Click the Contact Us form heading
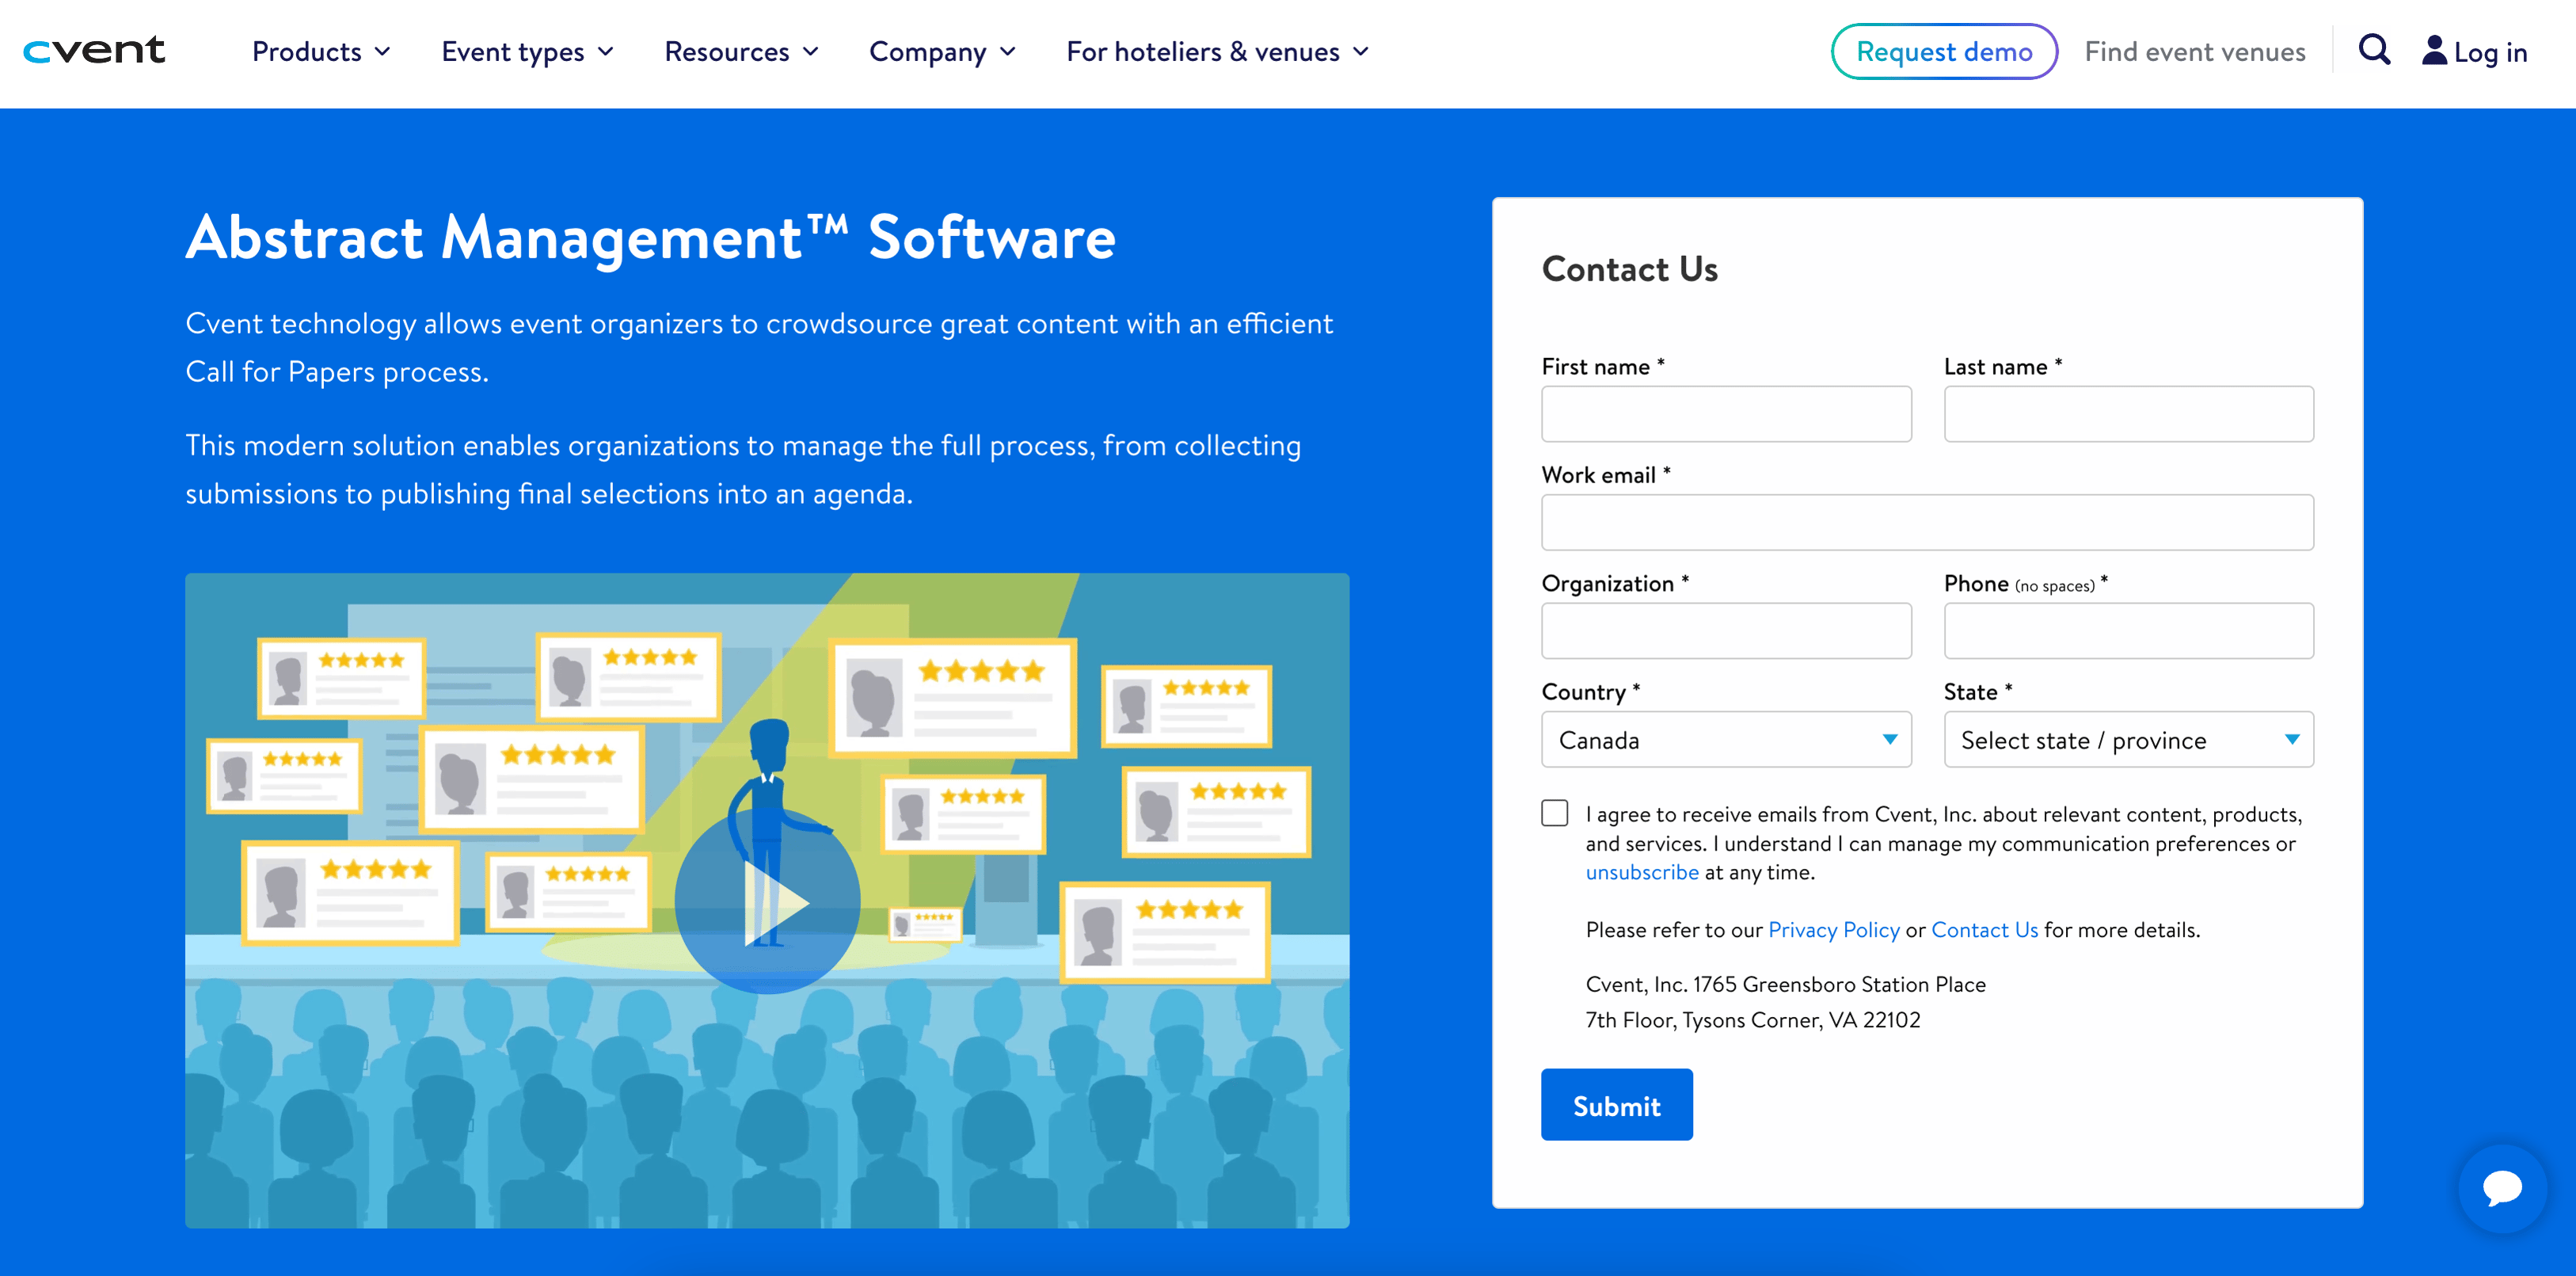 (x=1629, y=269)
